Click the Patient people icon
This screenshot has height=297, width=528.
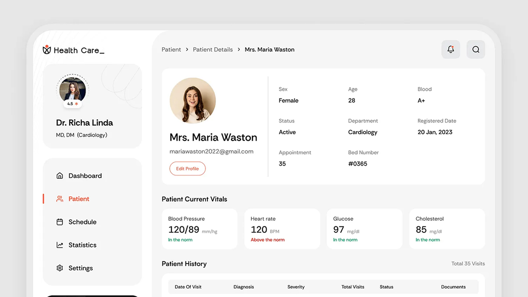(60, 199)
